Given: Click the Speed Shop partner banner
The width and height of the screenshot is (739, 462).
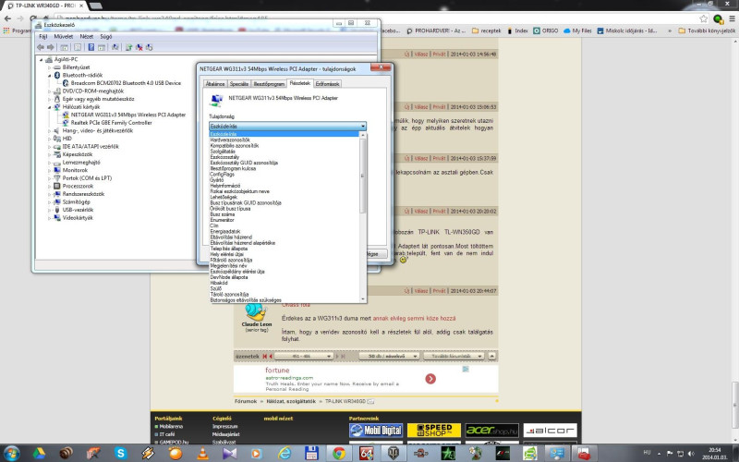Looking at the screenshot, I should pyautogui.click(x=434, y=431).
